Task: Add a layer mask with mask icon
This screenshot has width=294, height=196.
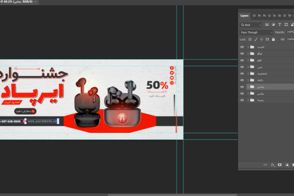Action: tap(279, 165)
